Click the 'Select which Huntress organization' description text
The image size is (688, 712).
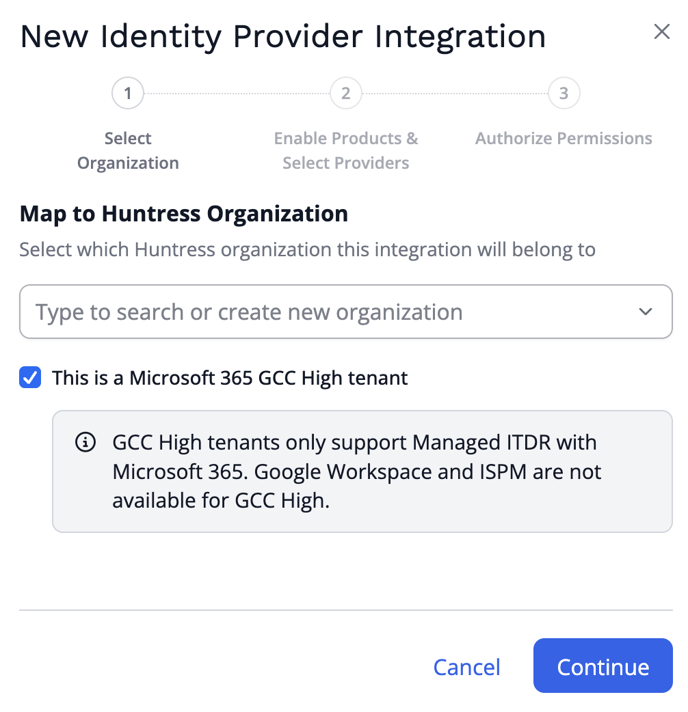click(307, 249)
